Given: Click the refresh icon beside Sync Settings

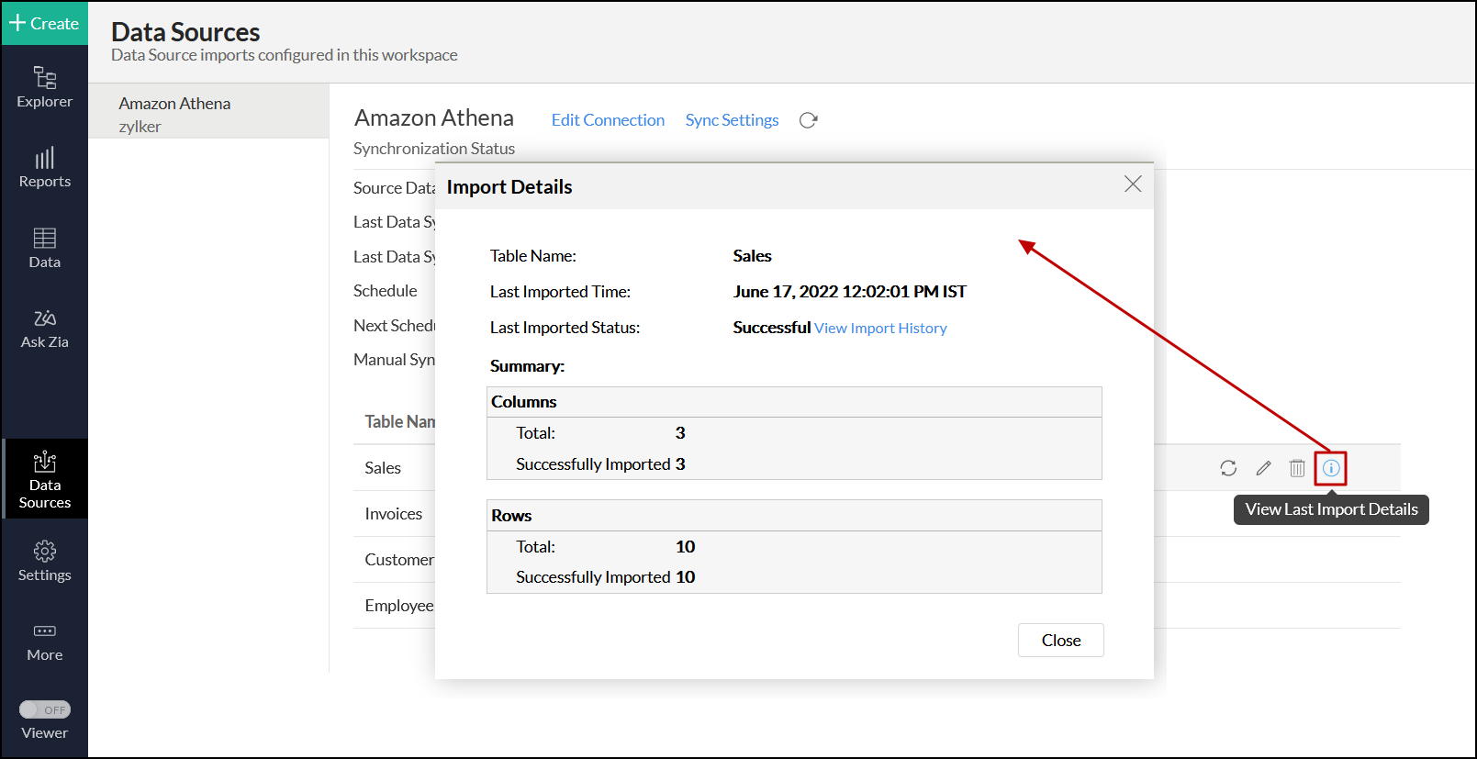Looking at the screenshot, I should tap(808, 120).
